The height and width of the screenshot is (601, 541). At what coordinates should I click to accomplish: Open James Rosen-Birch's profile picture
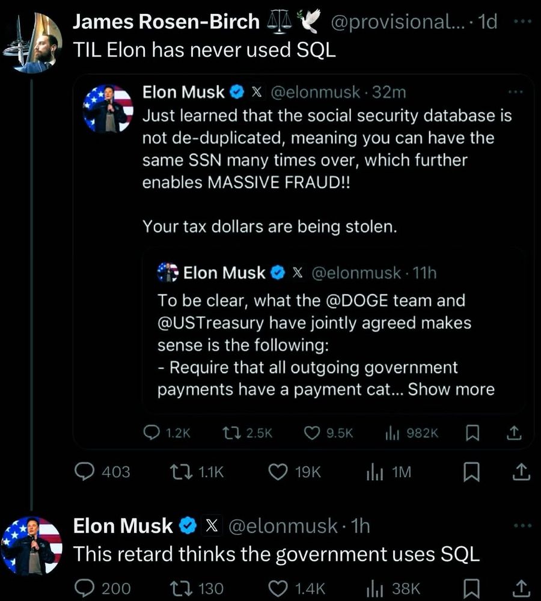click(34, 43)
